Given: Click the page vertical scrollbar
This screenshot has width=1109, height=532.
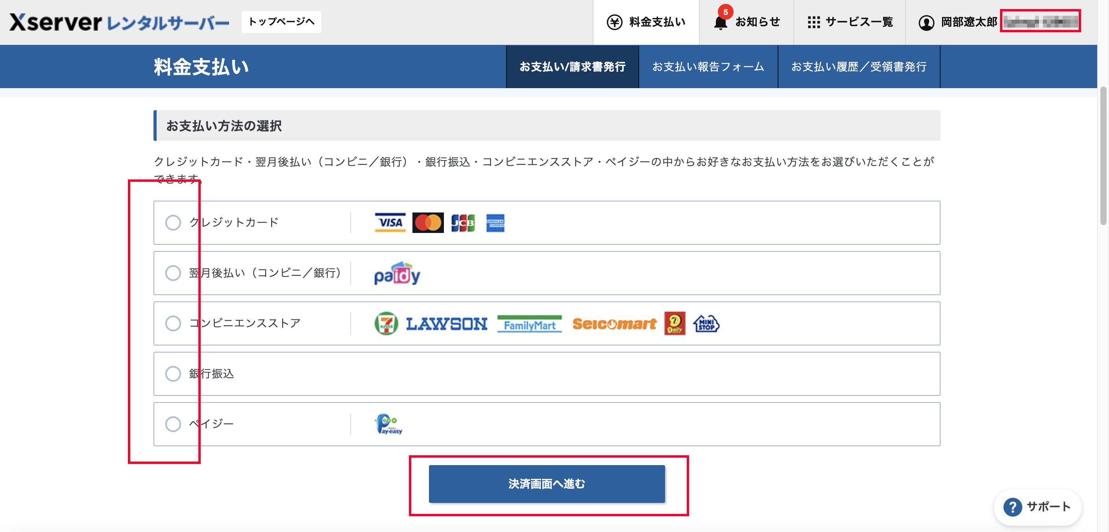Looking at the screenshot, I should click(x=1103, y=155).
